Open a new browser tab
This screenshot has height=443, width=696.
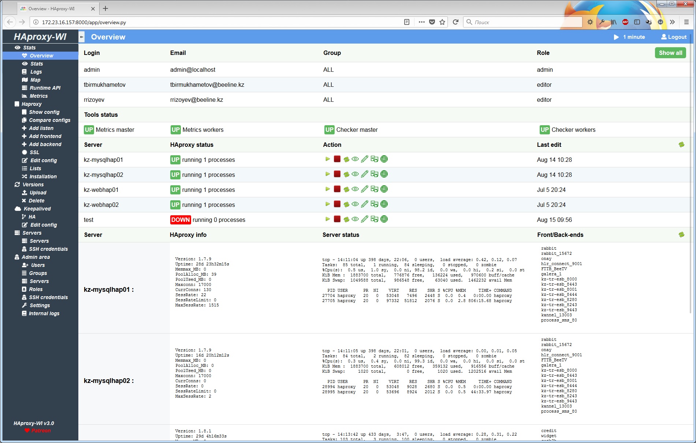(x=105, y=8)
